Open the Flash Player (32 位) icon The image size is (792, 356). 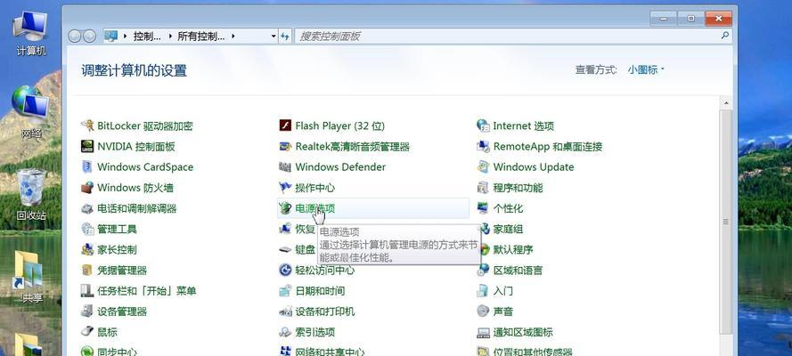pyautogui.click(x=285, y=125)
